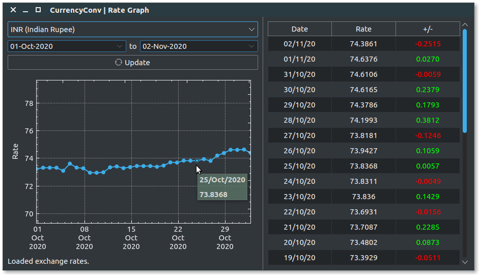
Task: Click the +/- column header
Action: tap(428, 29)
